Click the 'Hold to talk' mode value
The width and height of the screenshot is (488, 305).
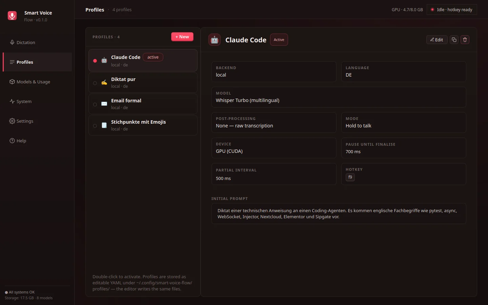click(x=359, y=126)
